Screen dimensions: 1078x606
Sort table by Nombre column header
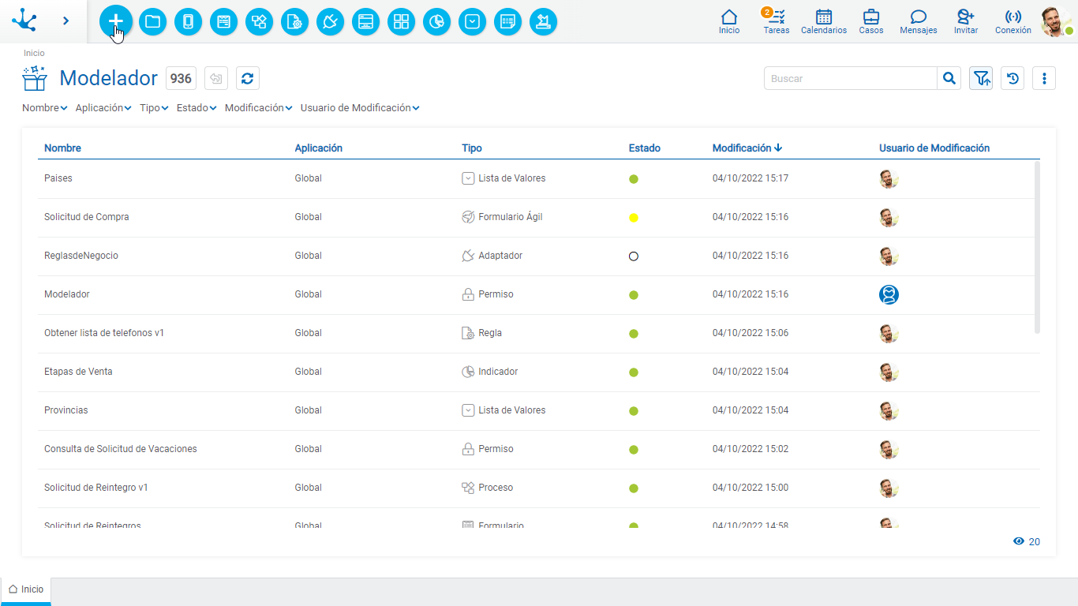point(62,148)
